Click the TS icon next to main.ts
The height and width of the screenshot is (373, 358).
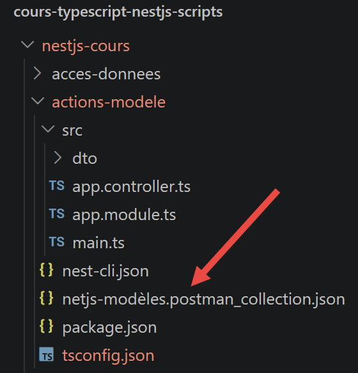click(57, 242)
